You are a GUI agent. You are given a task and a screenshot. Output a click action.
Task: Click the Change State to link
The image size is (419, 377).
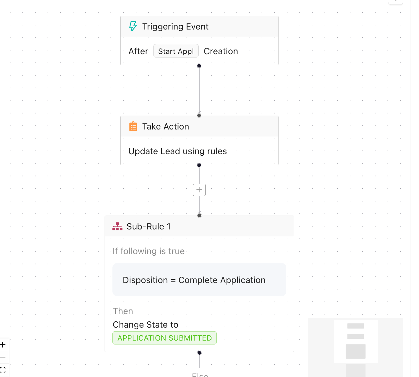[x=145, y=325]
